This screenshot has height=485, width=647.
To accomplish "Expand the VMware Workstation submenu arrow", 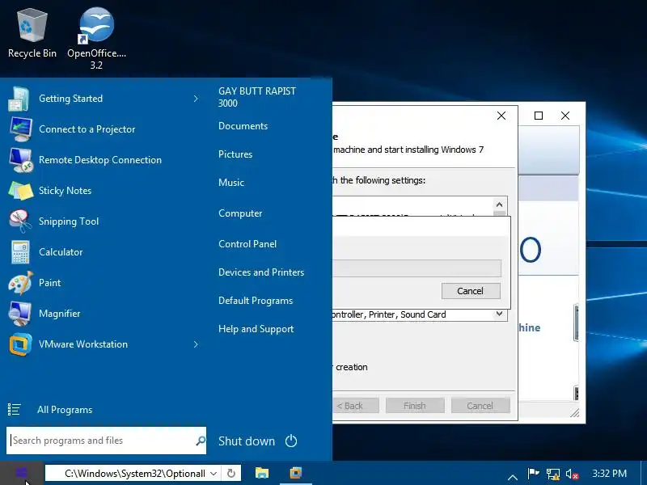I will 196,344.
